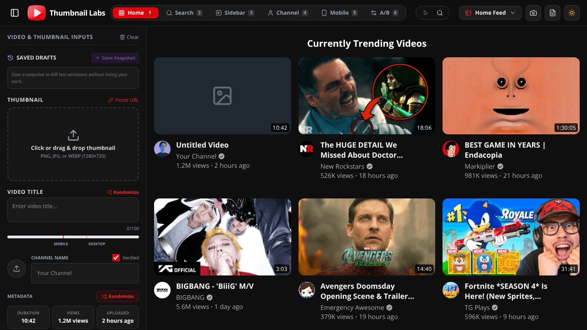Click the search magnifier icon in search box
This screenshot has height=330, width=587.
coord(440,13)
